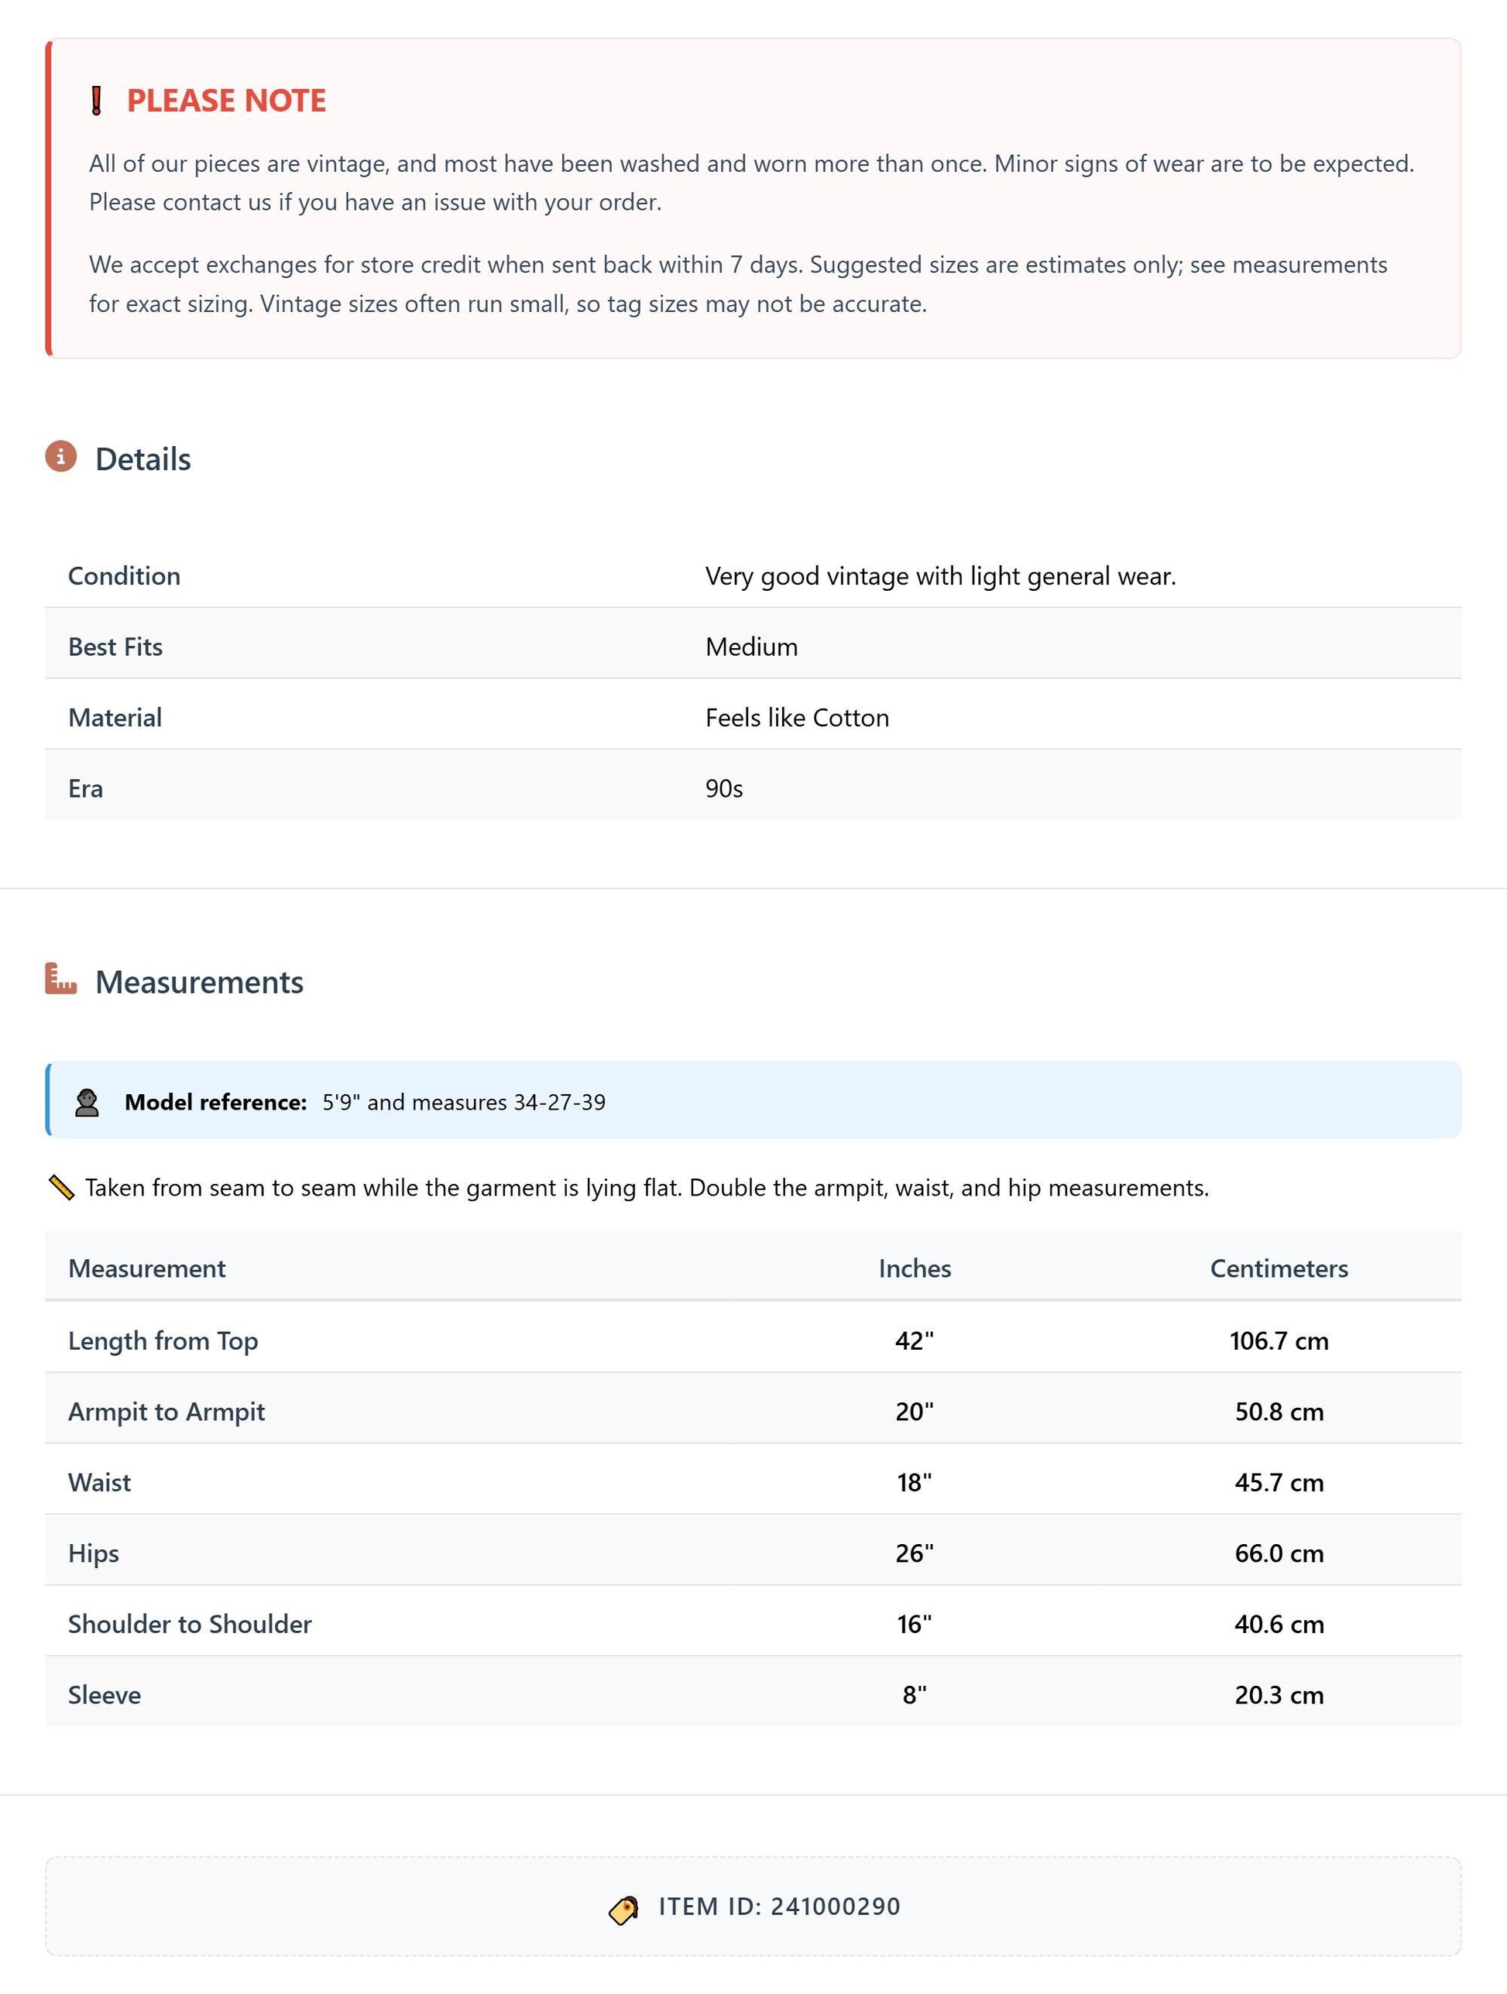Click the Details section heading
The height and width of the screenshot is (1994, 1507).
[143, 459]
